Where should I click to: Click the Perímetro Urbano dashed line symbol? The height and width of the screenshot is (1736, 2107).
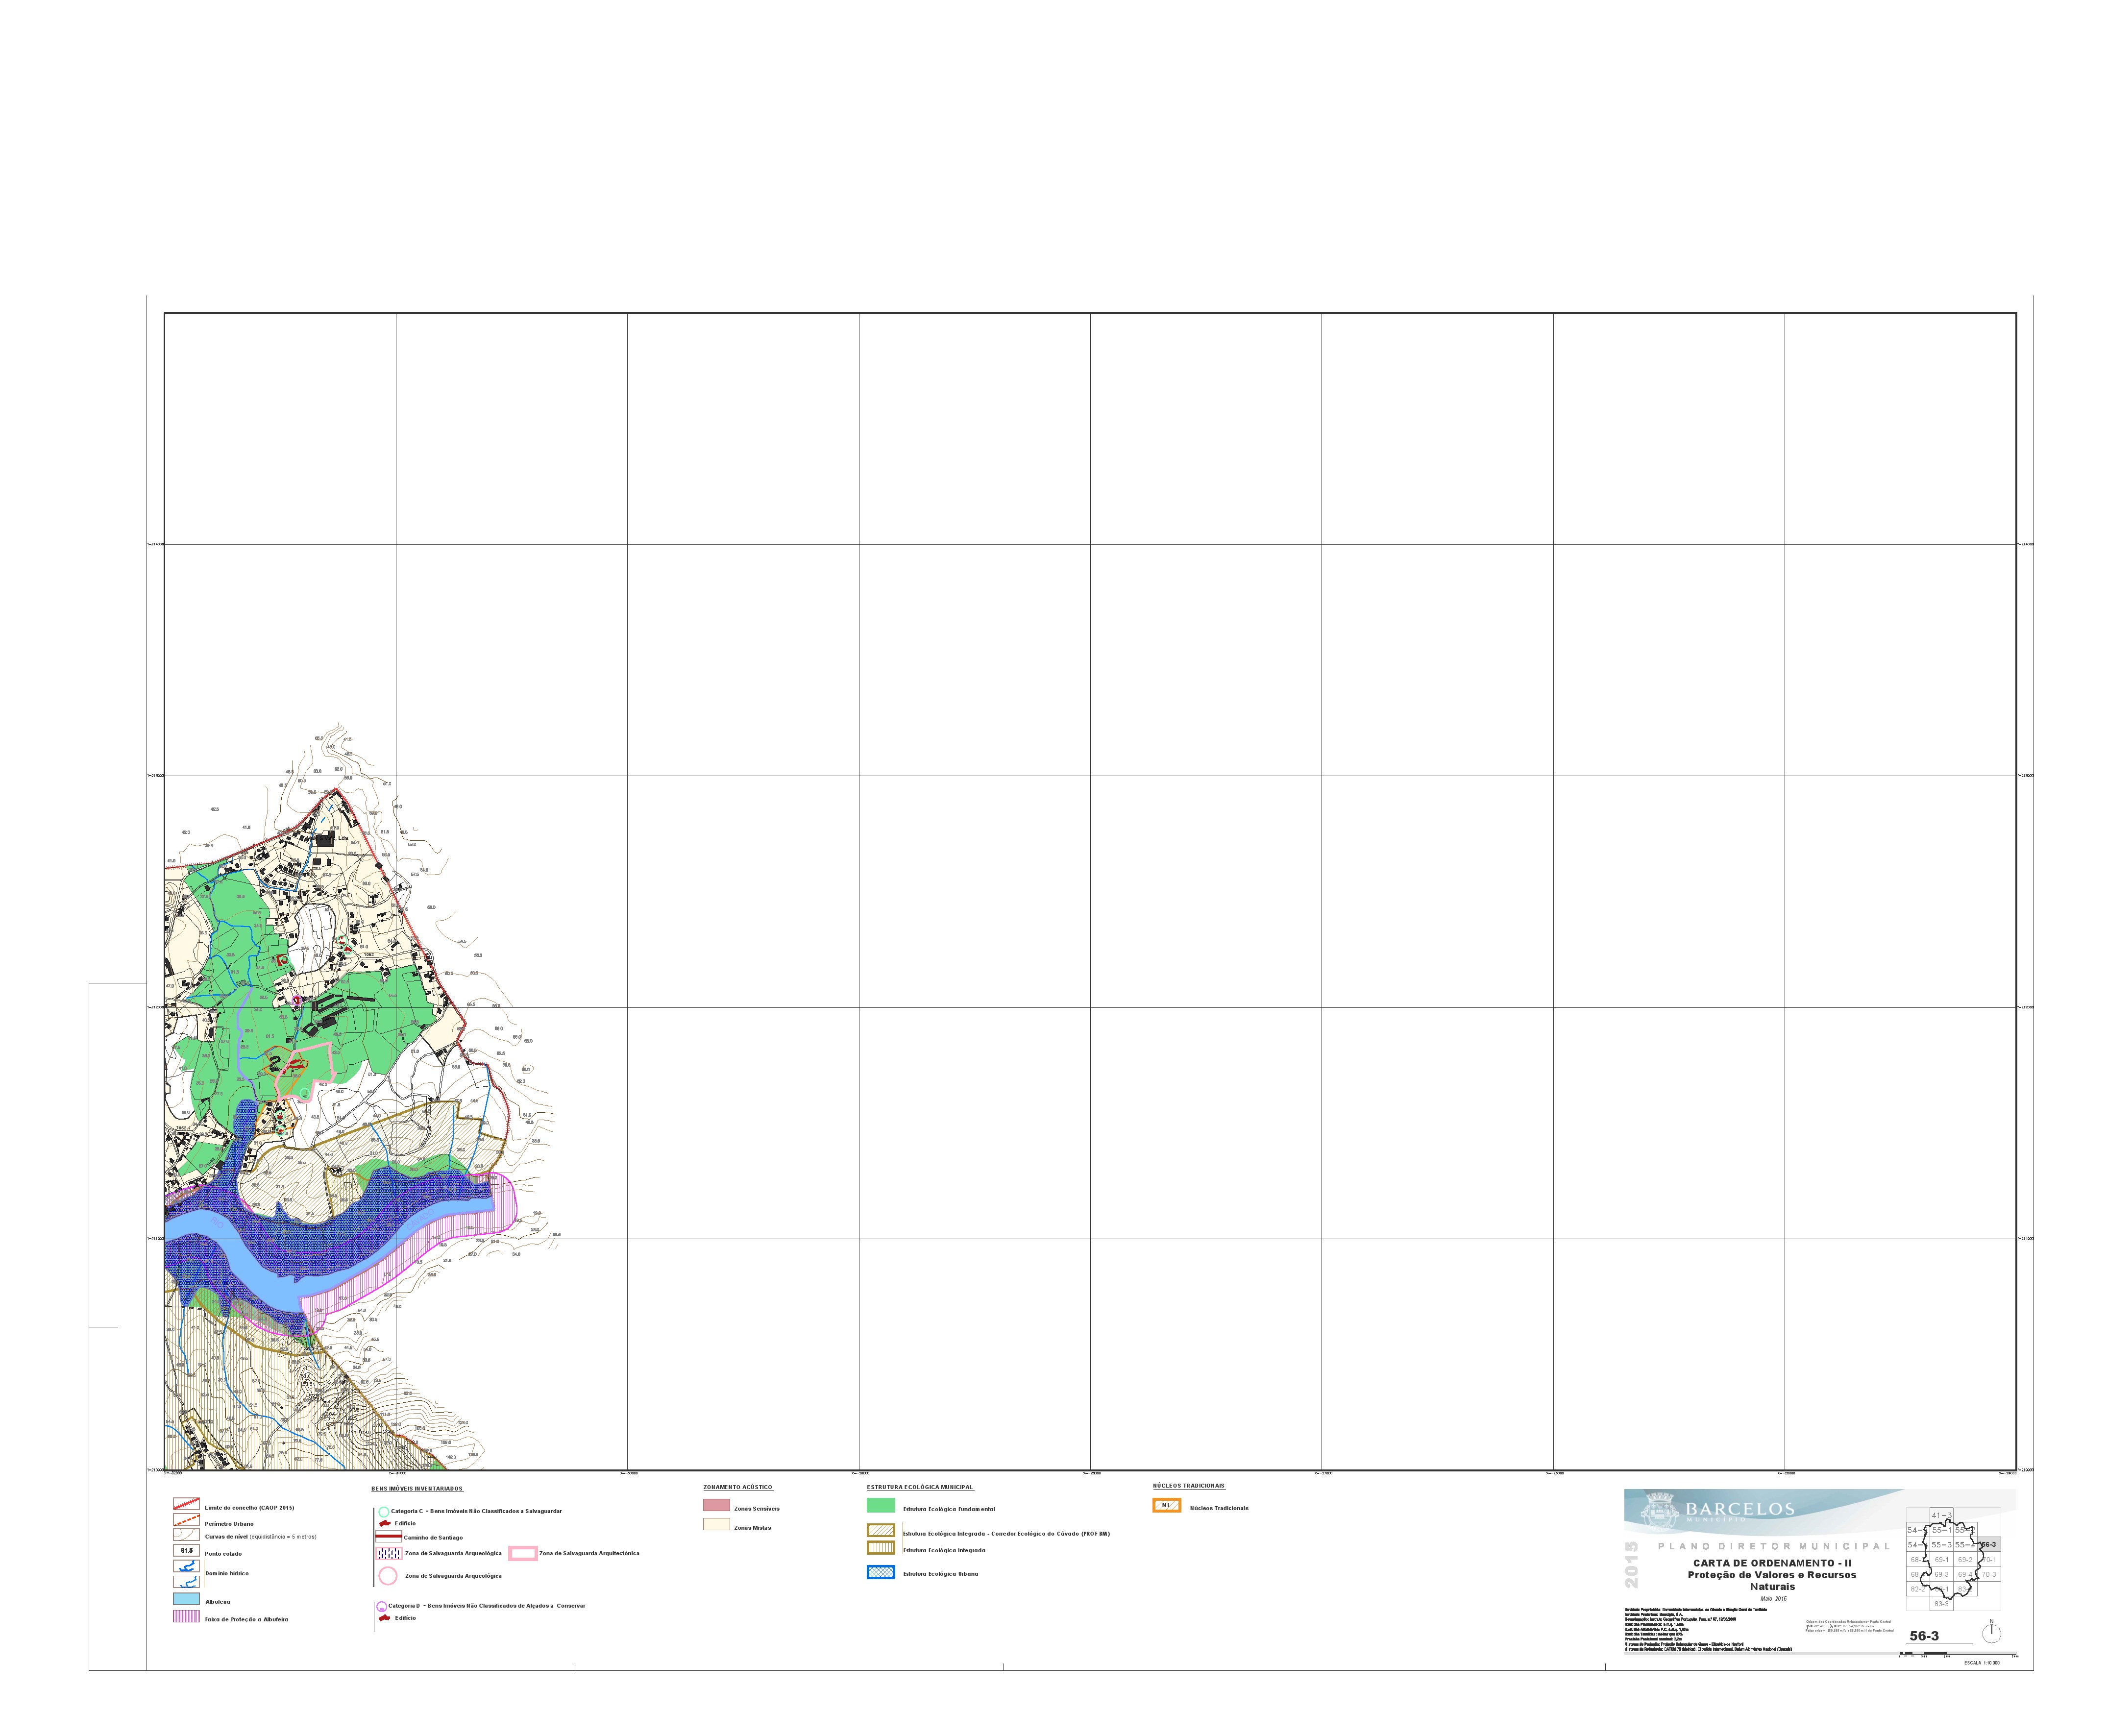pyautogui.click(x=187, y=1520)
